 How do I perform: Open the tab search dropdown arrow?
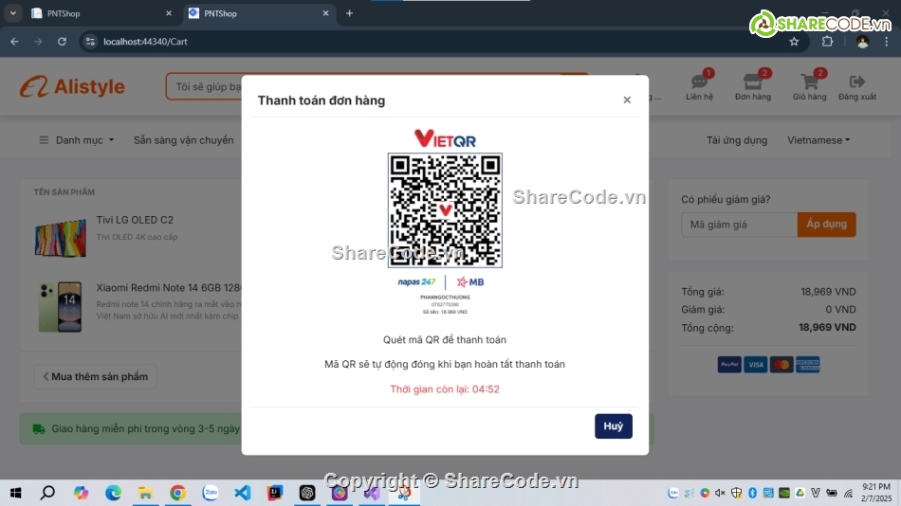[12, 13]
